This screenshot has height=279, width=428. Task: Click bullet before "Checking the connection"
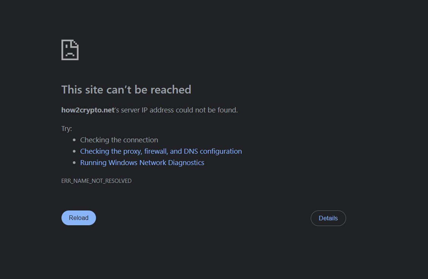point(74,140)
